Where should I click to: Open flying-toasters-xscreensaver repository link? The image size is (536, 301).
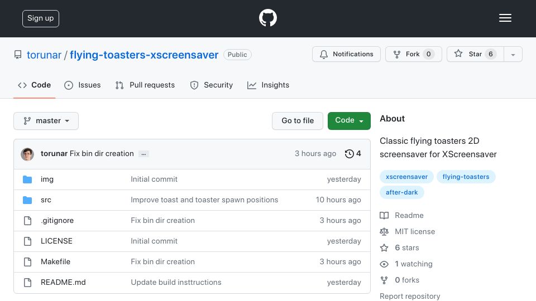(x=144, y=55)
